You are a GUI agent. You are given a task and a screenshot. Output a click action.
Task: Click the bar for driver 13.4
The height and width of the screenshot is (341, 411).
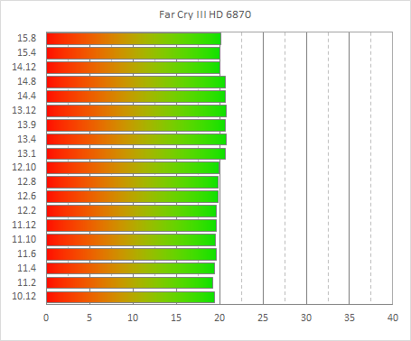[x=136, y=140]
